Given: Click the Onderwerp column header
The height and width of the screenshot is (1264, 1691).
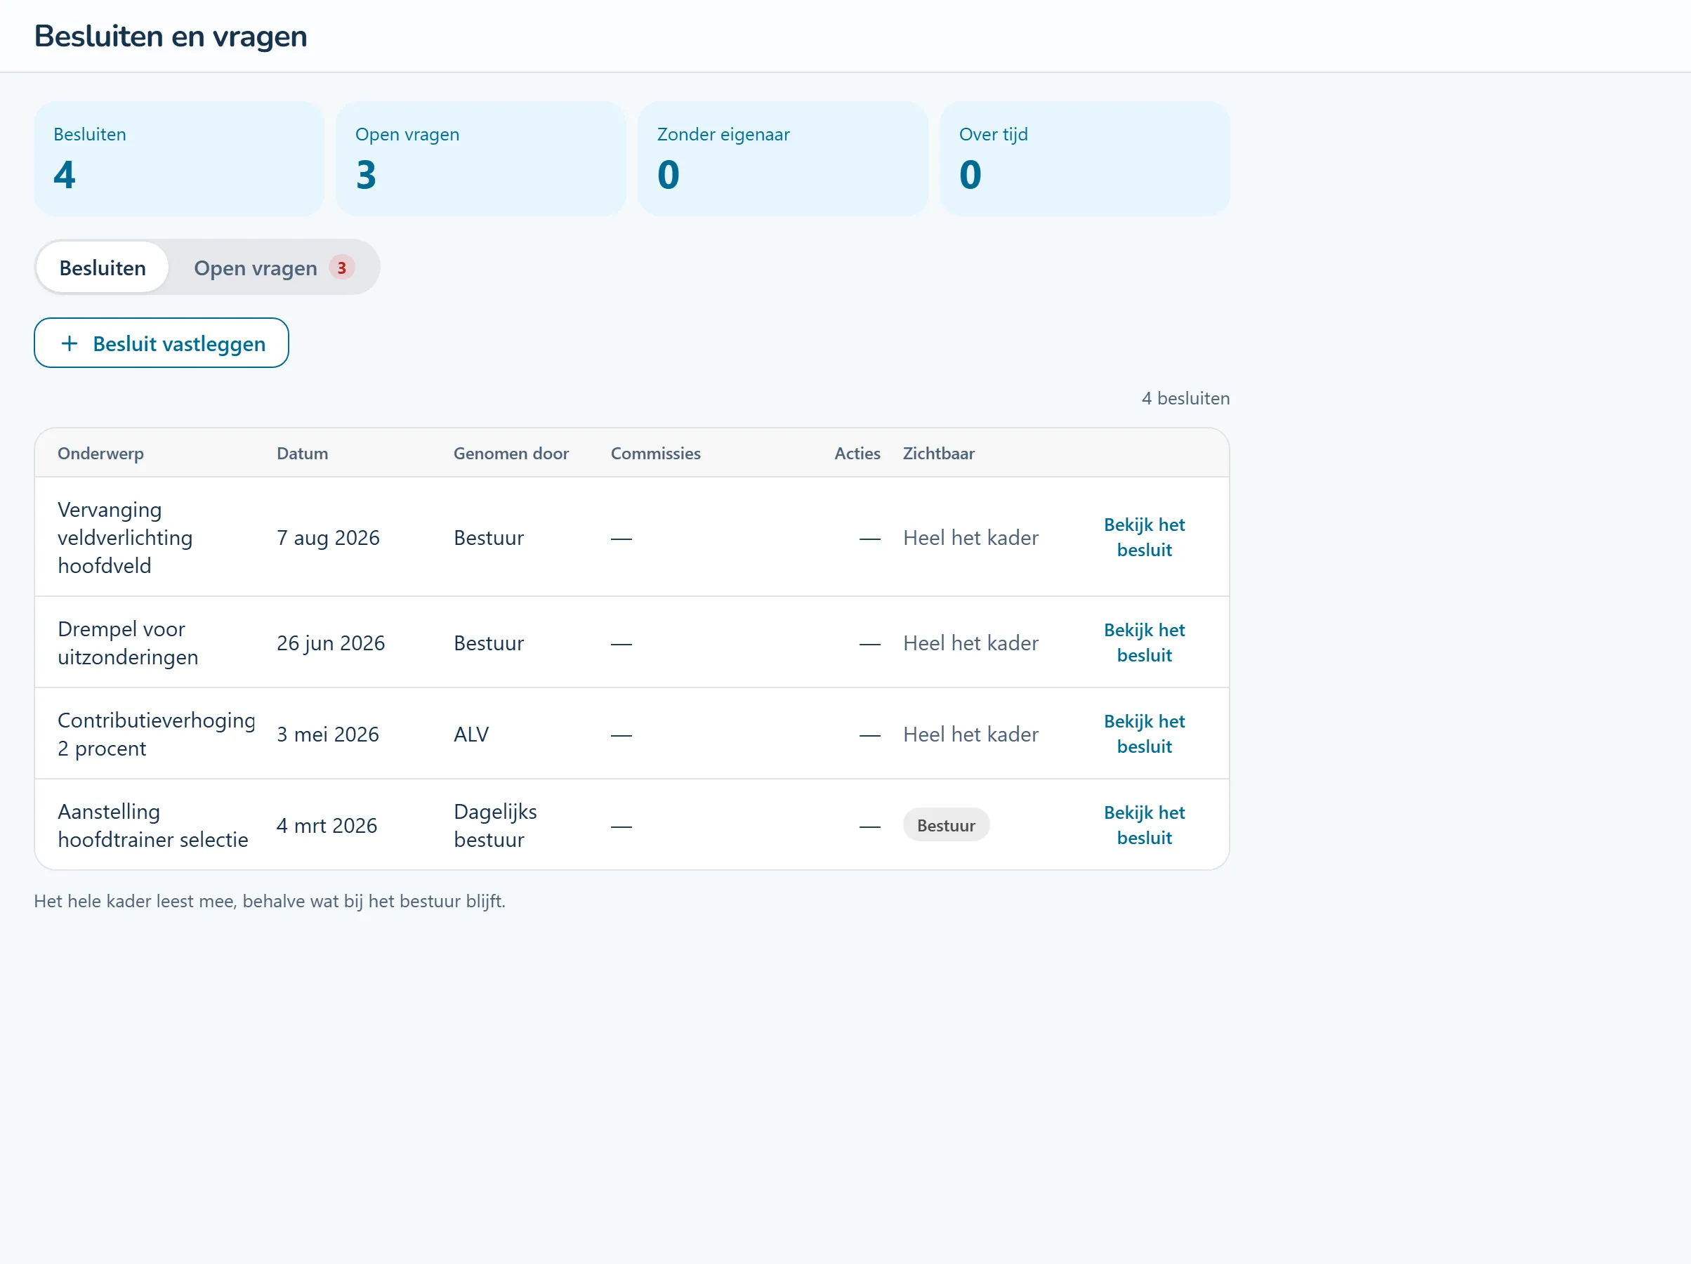Looking at the screenshot, I should click(x=101, y=454).
